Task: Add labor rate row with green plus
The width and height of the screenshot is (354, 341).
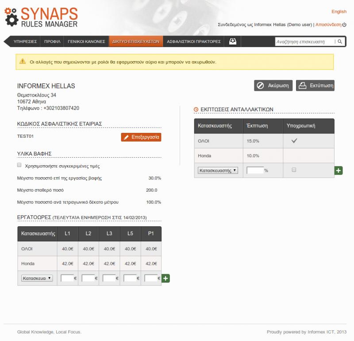Action: 165,279
